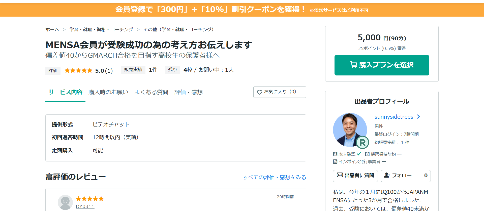
Task: Click the 出品者に質問 button
Action: 355,176
